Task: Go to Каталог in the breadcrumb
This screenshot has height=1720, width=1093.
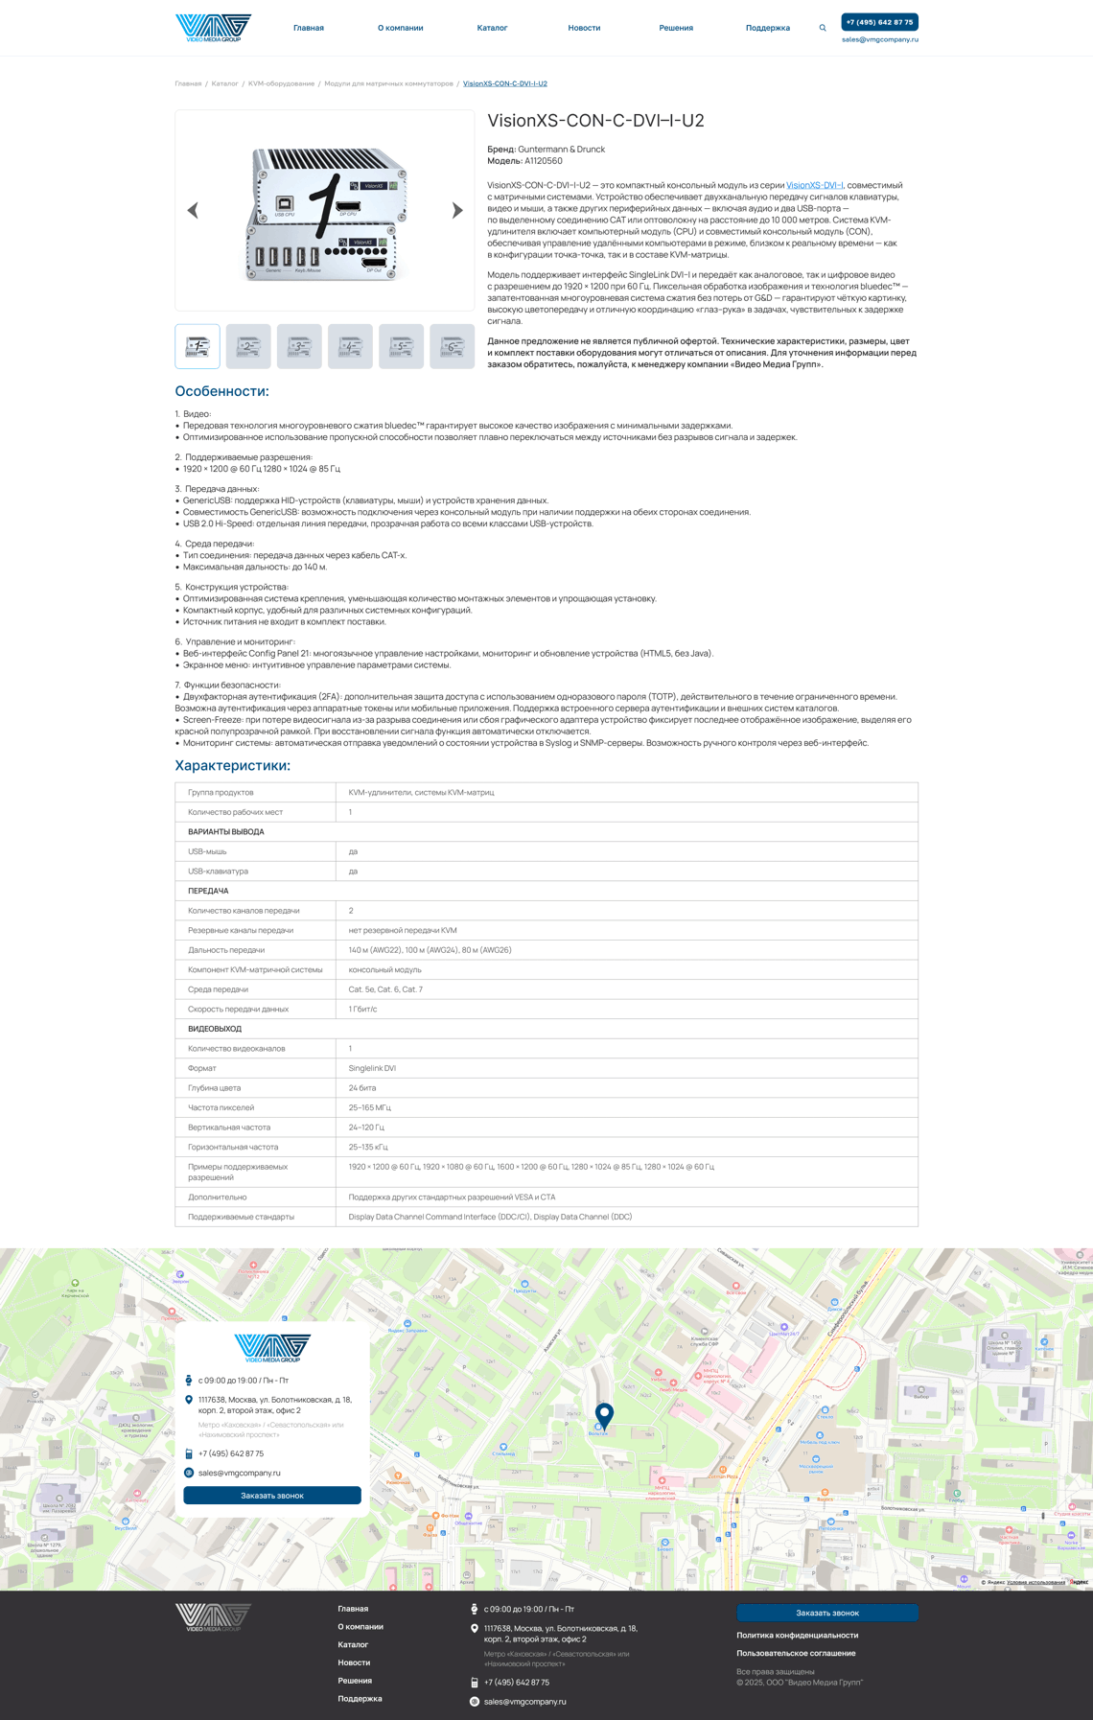Action: [224, 83]
